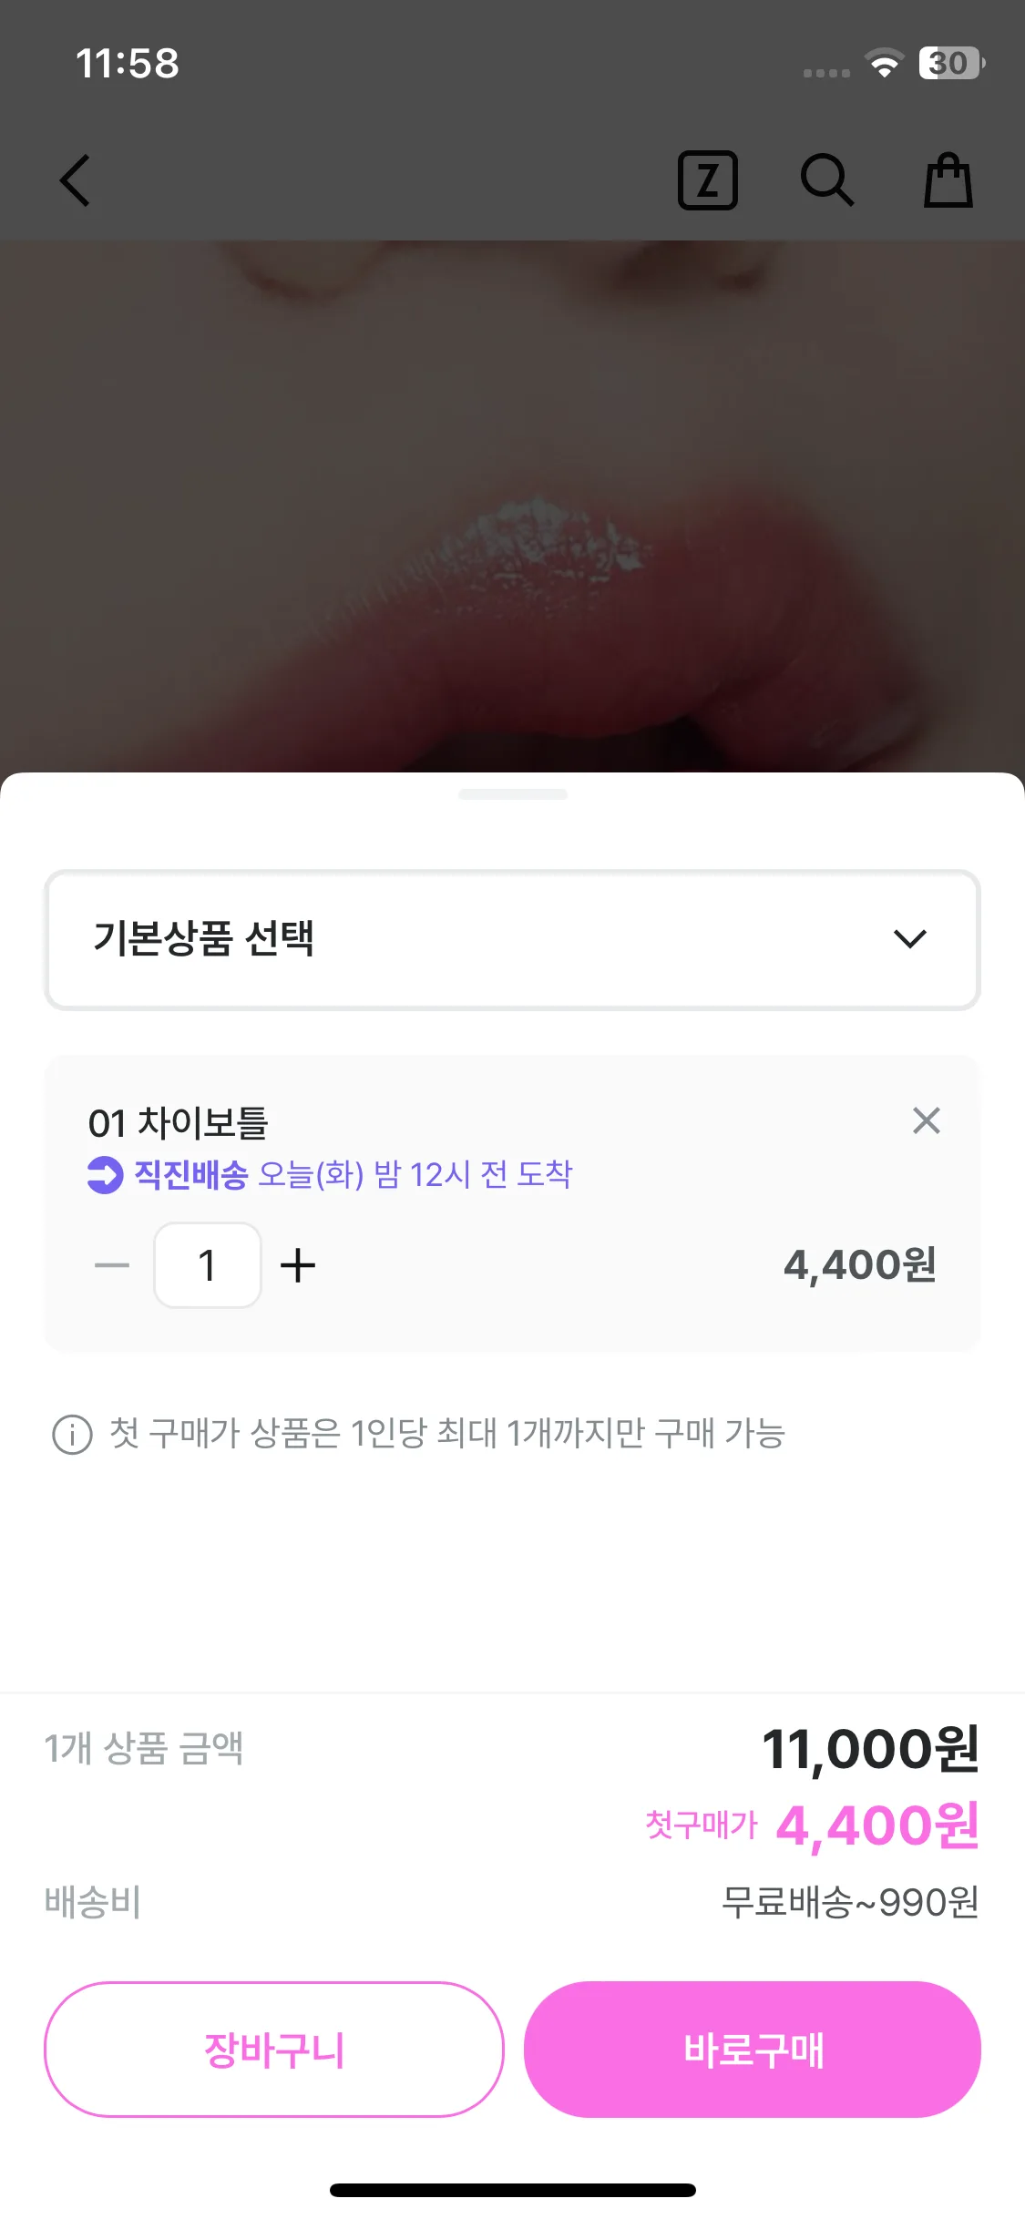
Task: Tap the back arrow icon
Action: point(76,180)
